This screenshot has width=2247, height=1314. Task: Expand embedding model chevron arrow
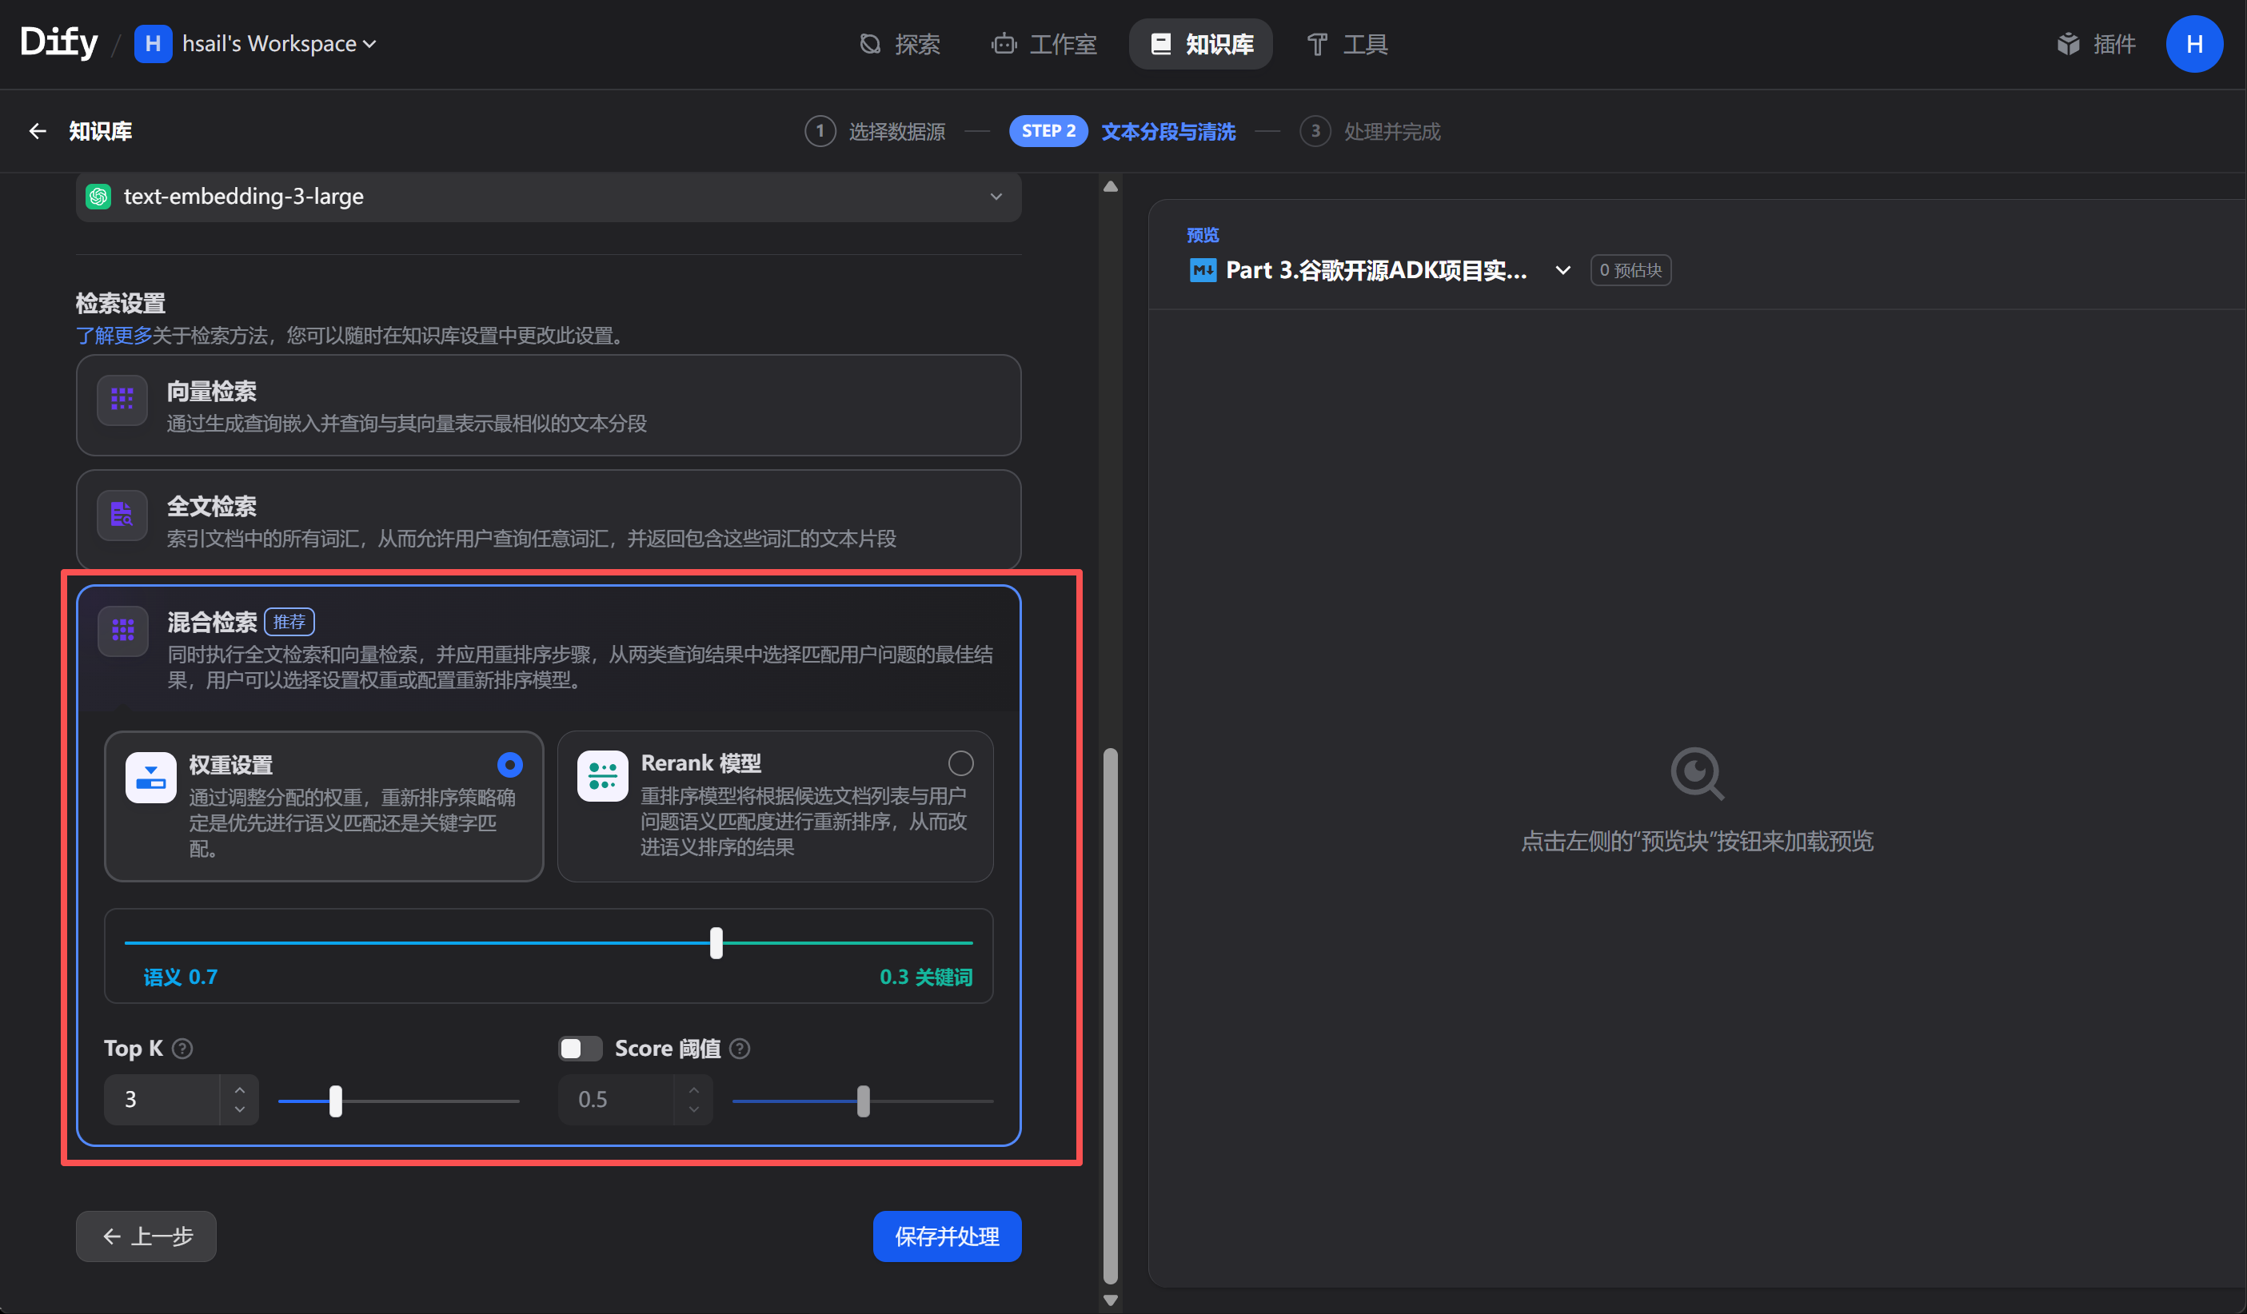pyautogui.click(x=996, y=196)
